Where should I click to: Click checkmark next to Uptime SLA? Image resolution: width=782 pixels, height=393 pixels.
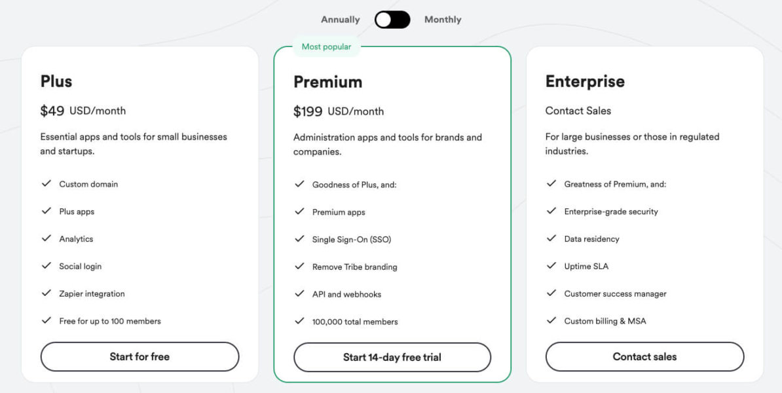coord(551,266)
